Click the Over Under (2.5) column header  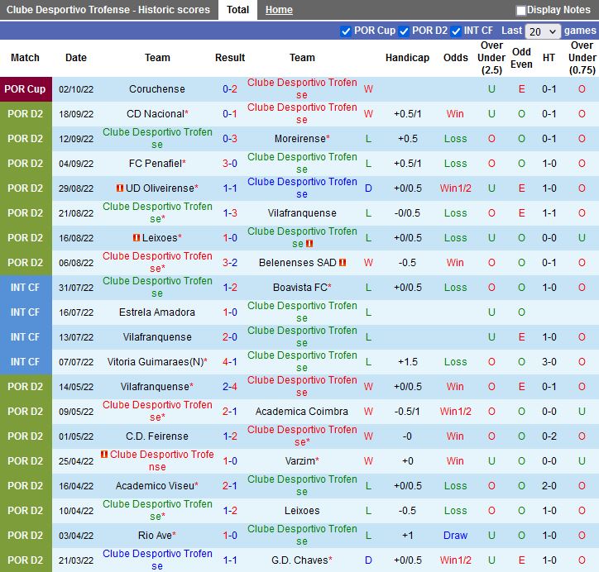coord(491,58)
